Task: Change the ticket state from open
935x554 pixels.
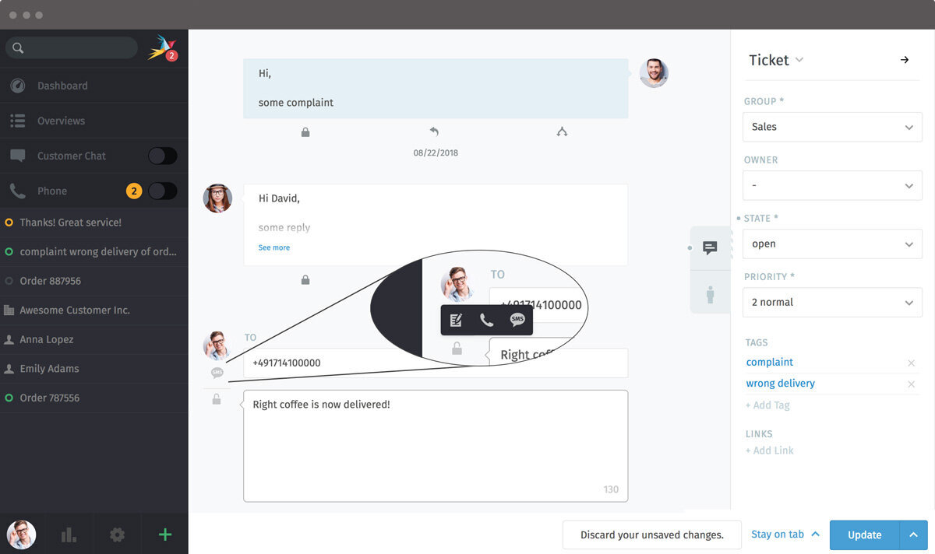Action: point(832,244)
